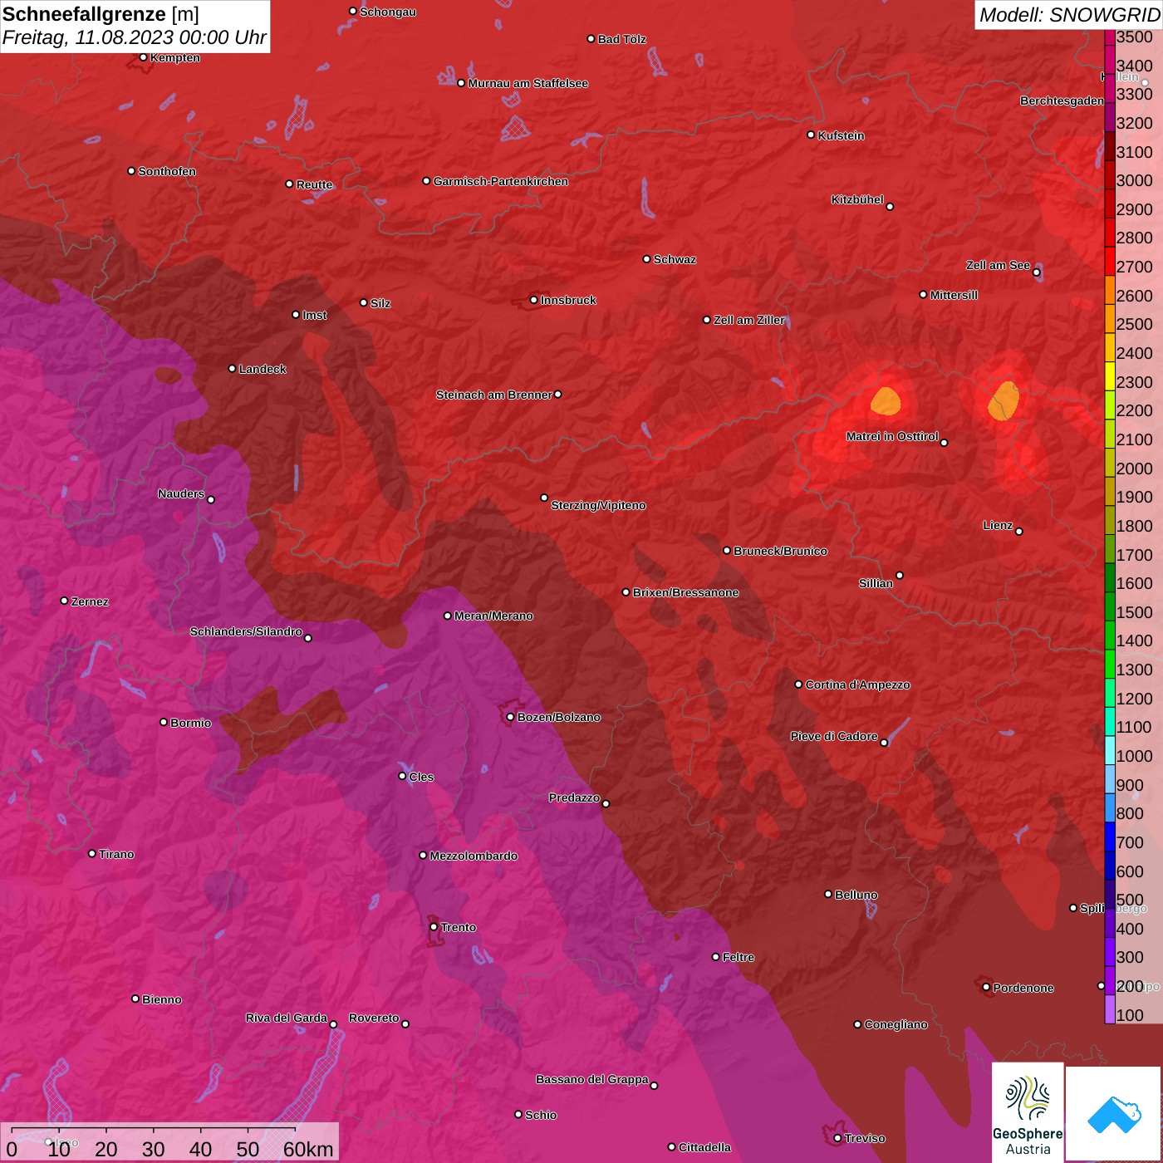Click the Sonthofen marker dot

click(131, 171)
